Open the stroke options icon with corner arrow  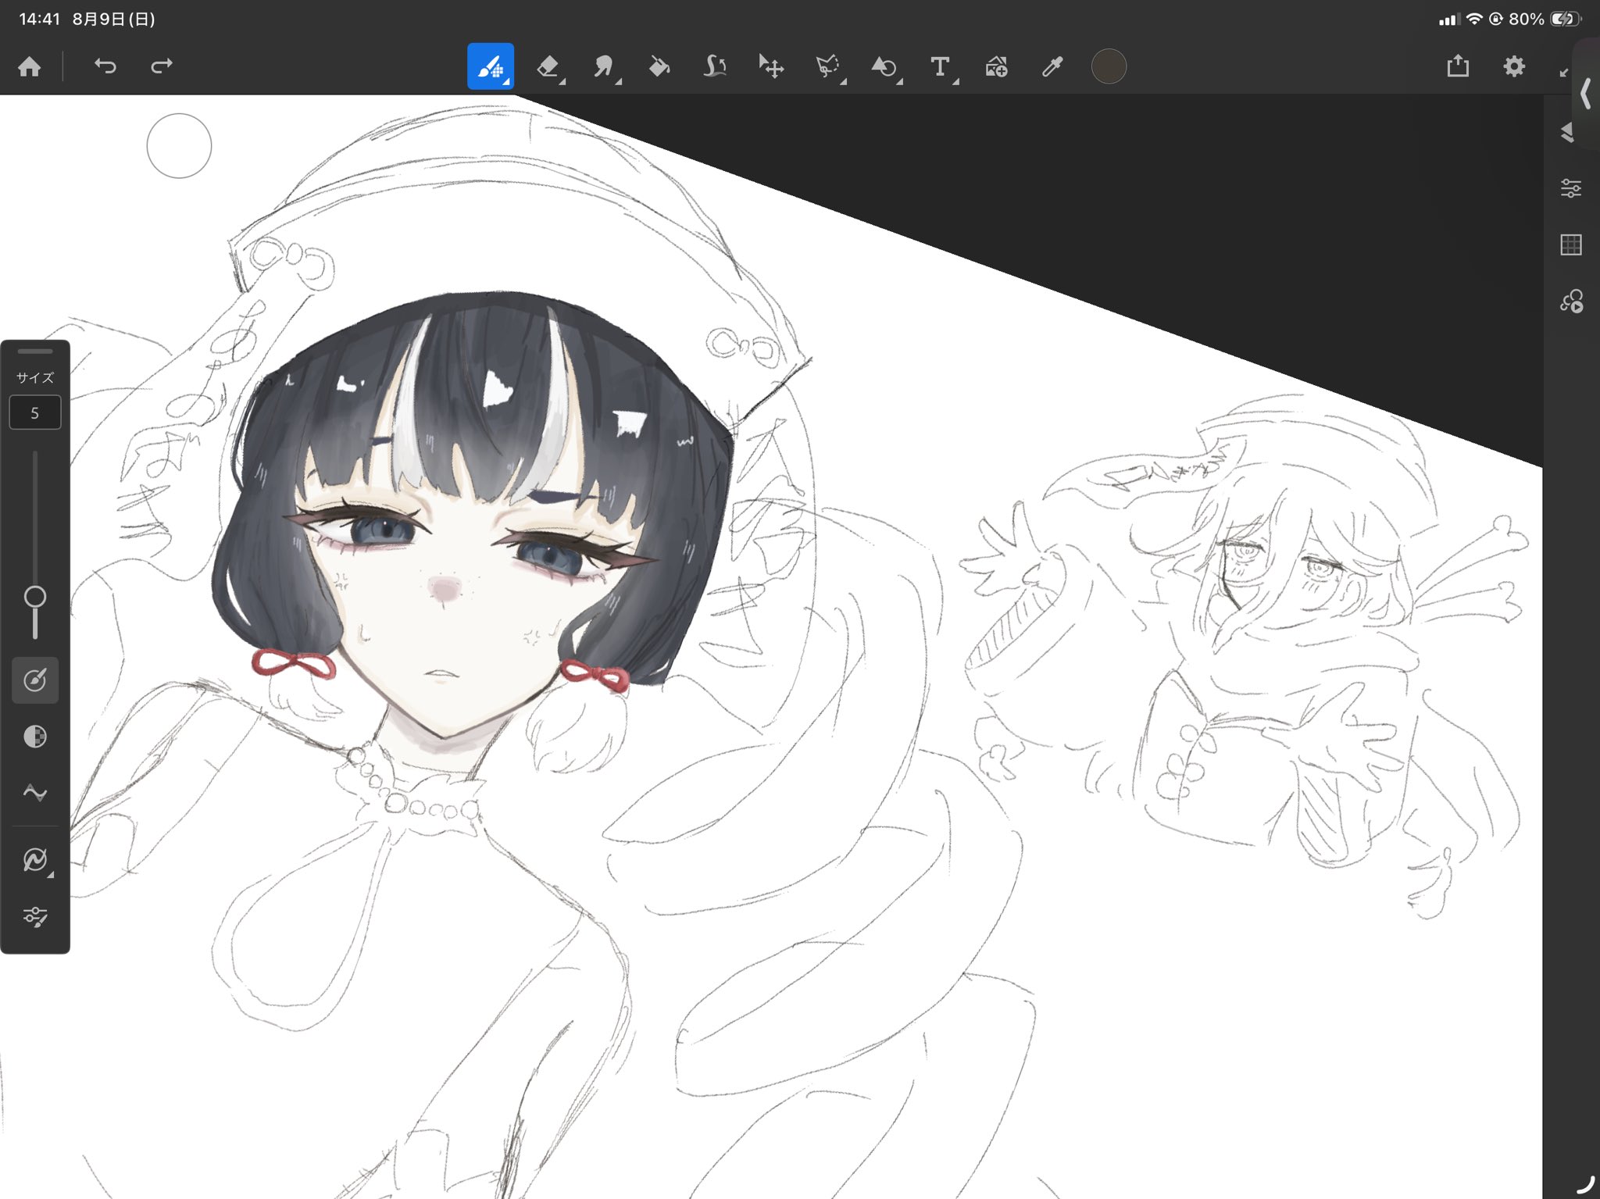coord(36,860)
